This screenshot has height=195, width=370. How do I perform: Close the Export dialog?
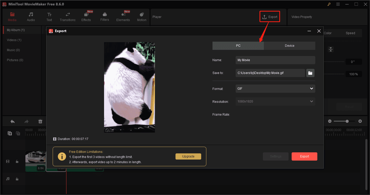click(319, 31)
